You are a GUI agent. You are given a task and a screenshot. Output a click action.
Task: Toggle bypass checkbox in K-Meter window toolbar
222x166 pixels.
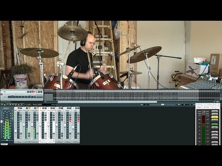click(x=218, y=107)
